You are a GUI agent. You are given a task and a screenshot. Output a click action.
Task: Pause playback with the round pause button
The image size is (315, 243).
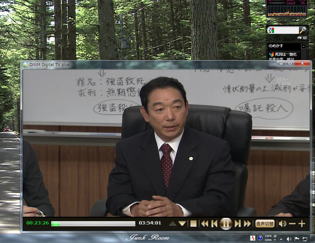tap(226, 224)
